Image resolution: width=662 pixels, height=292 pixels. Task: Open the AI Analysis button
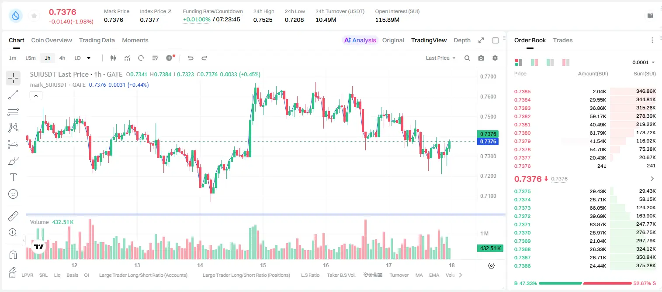(x=360, y=40)
